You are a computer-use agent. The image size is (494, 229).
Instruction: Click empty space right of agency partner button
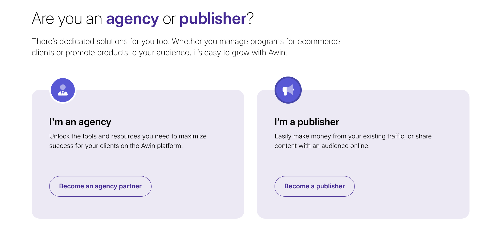197,186
